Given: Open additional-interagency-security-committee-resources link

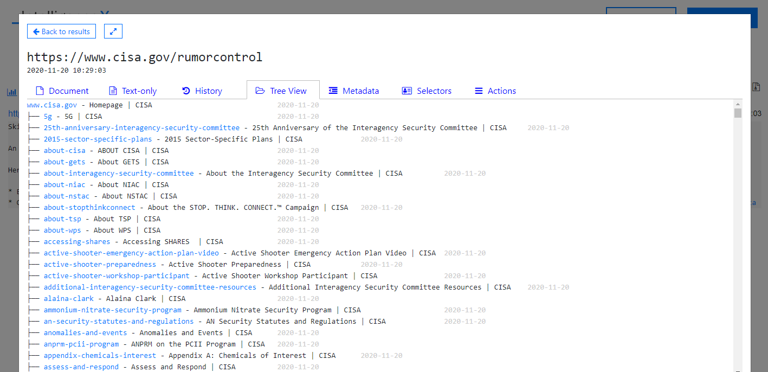Looking at the screenshot, I should pyautogui.click(x=150, y=287).
